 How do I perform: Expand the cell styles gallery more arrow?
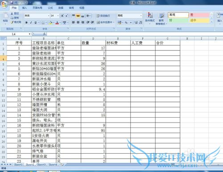point(212,21)
